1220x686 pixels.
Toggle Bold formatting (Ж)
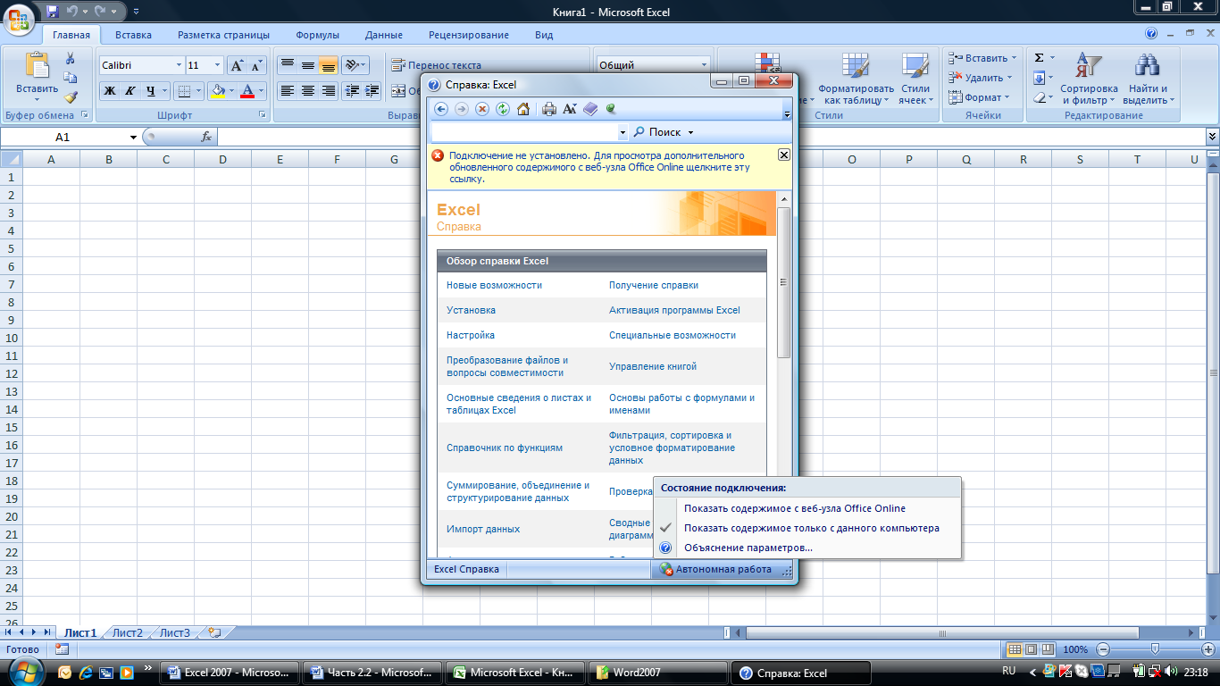point(109,90)
